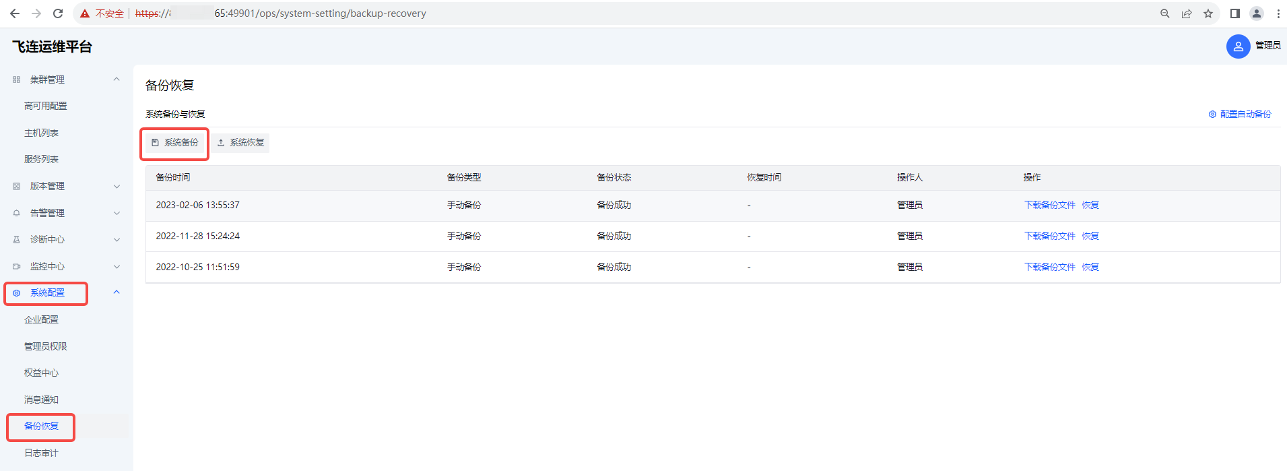Click the blue admin avatar icon

tap(1238, 46)
